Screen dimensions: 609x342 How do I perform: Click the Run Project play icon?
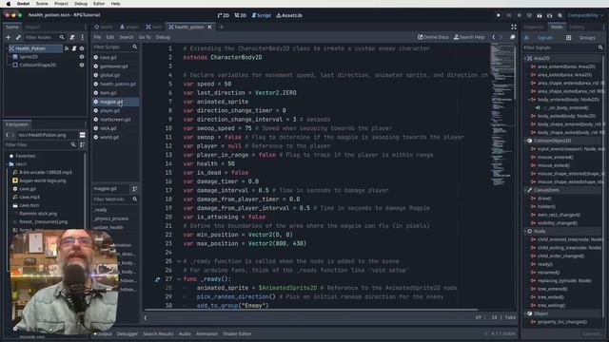pyautogui.click(x=499, y=15)
